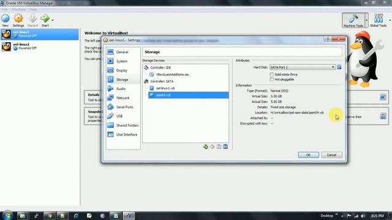Select Global Tools in the toolbar
Image resolution: width=392 pixels, height=220 pixels.
click(x=378, y=20)
